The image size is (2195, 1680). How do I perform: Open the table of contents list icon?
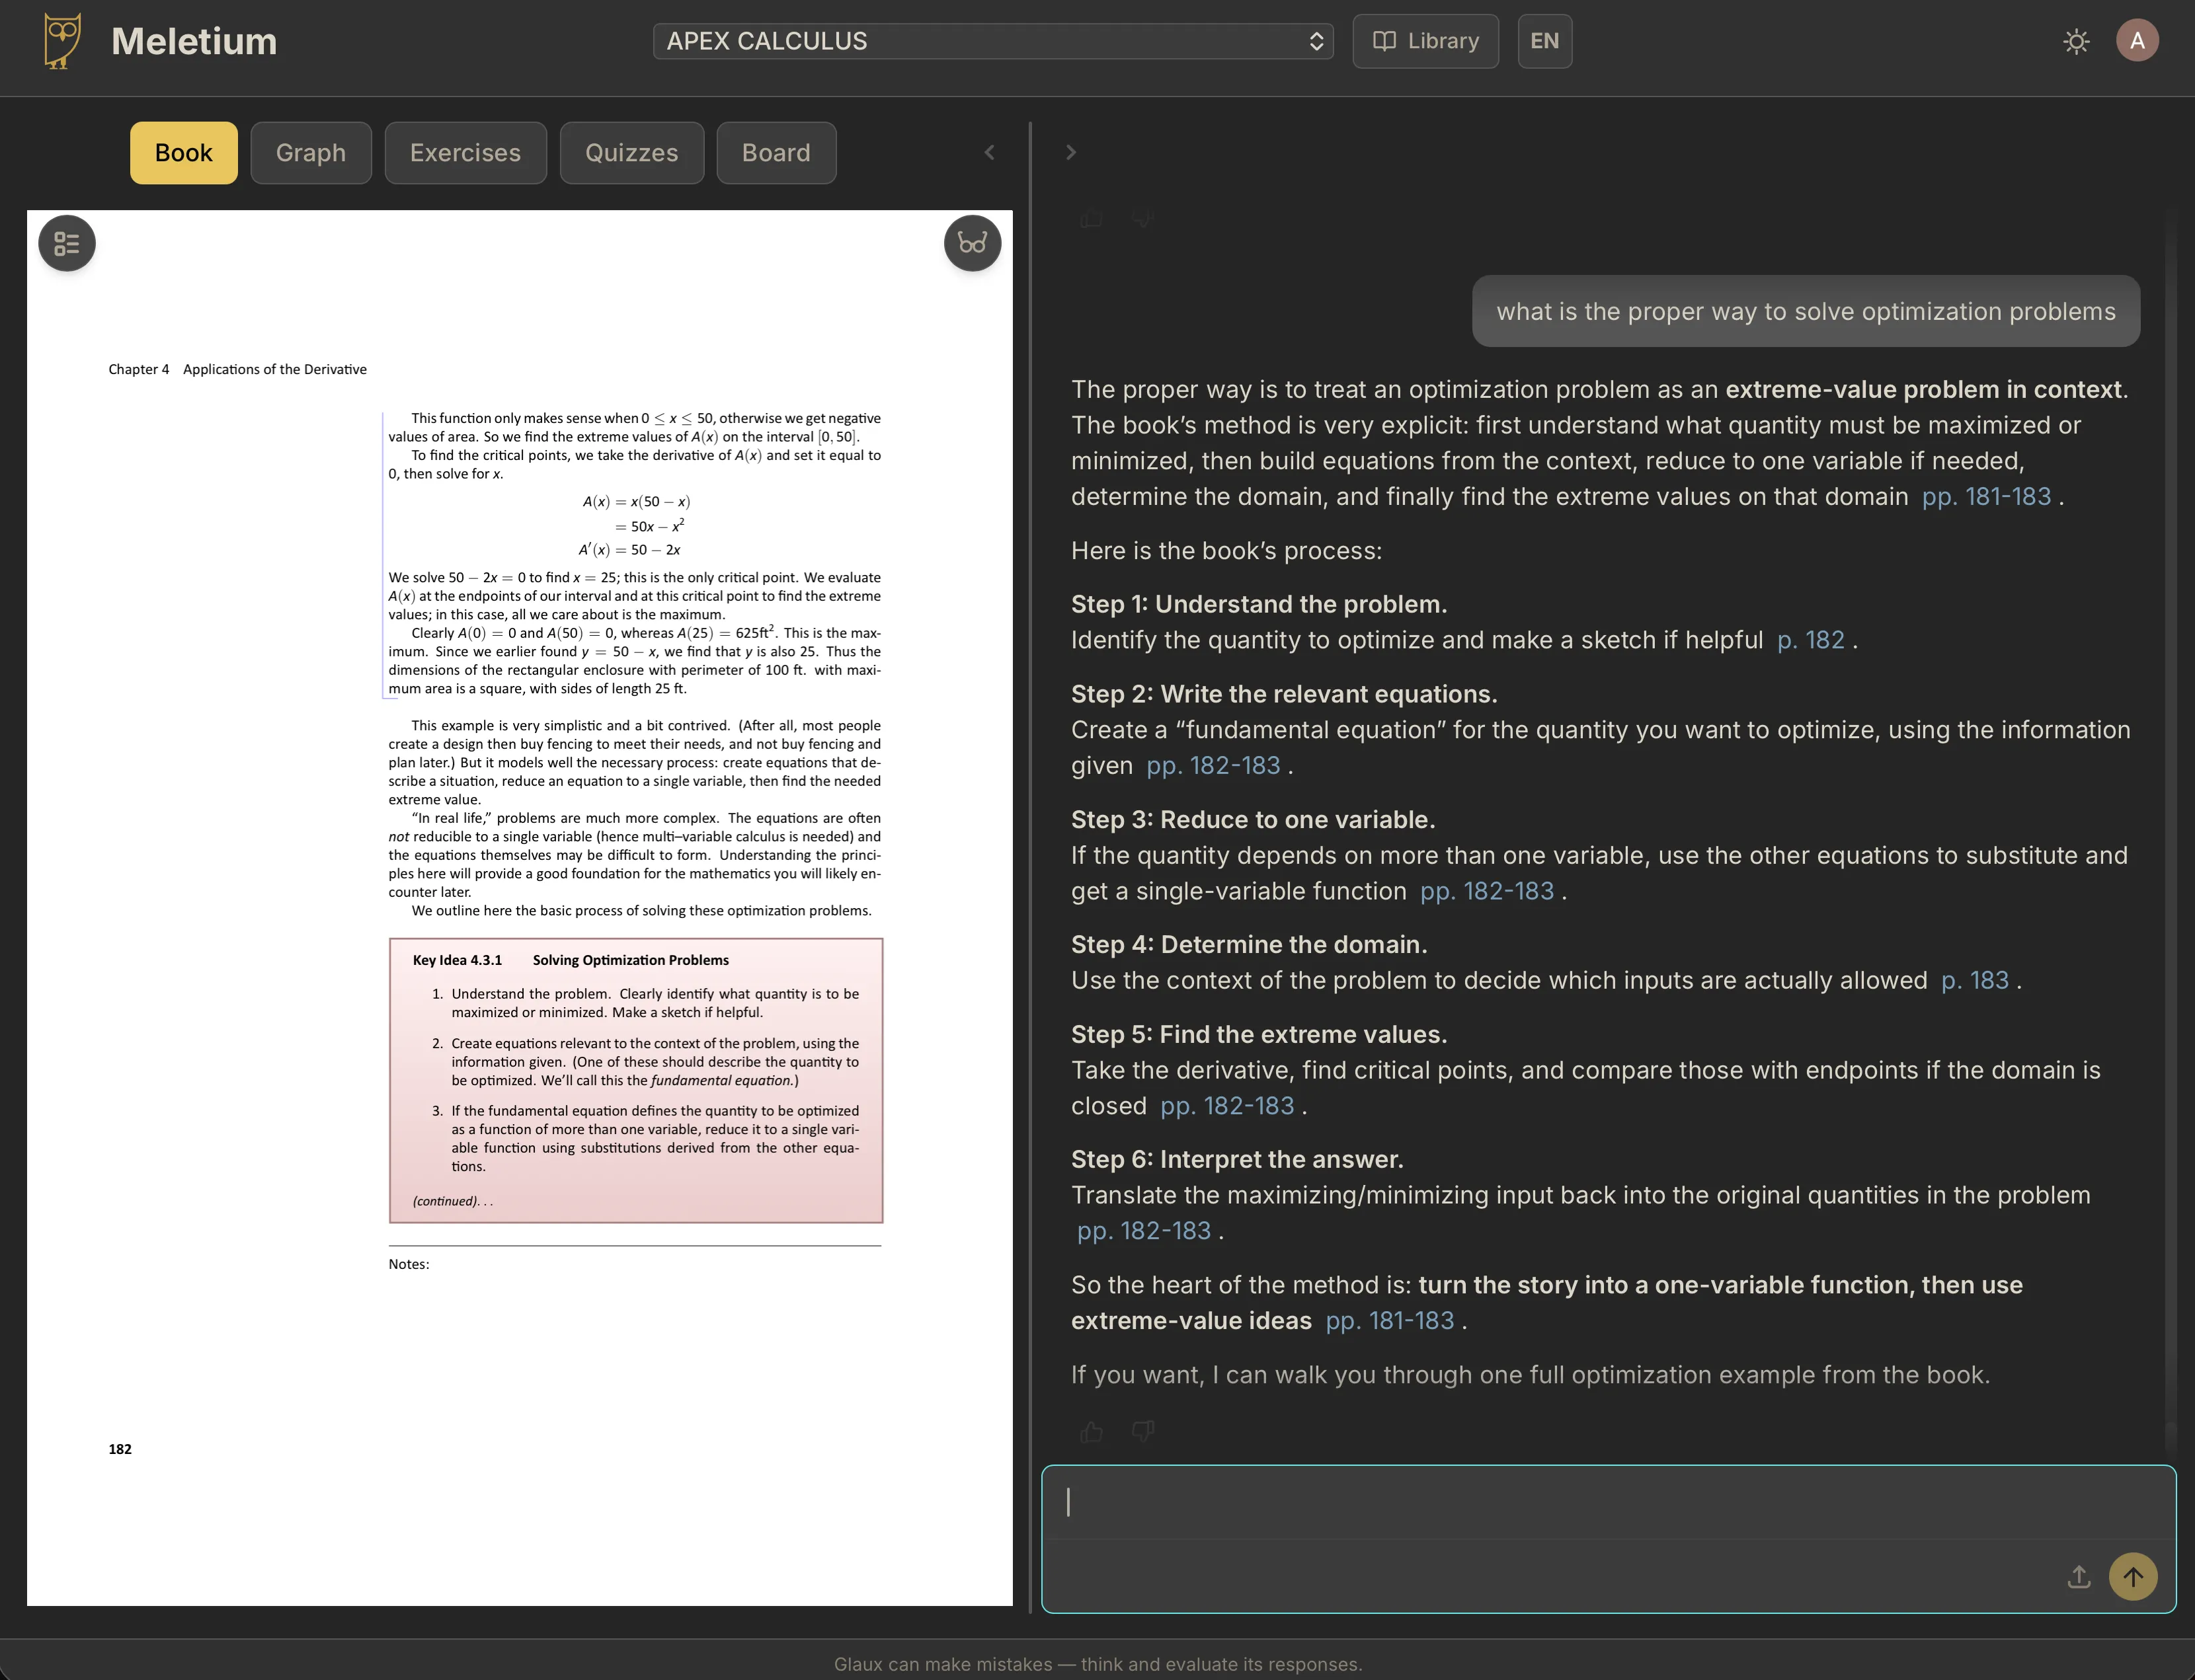tap(67, 243)
